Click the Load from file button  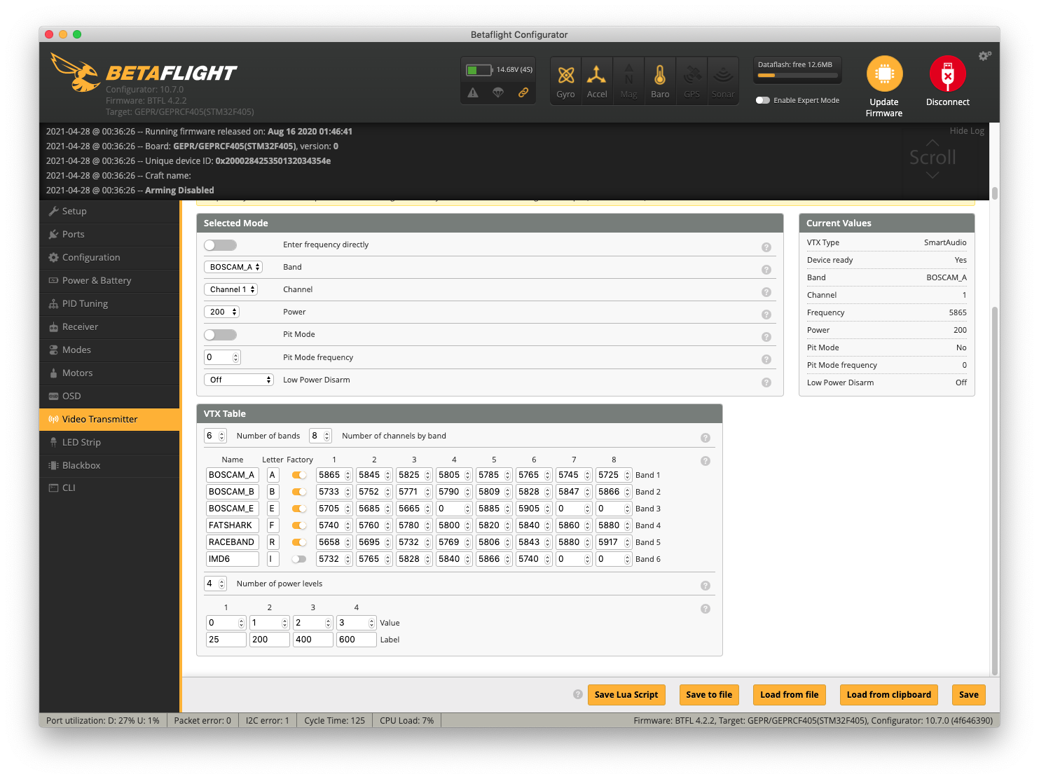(790, 695)
